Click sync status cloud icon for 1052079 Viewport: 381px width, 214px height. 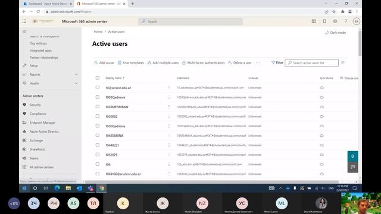pos(321,155)
